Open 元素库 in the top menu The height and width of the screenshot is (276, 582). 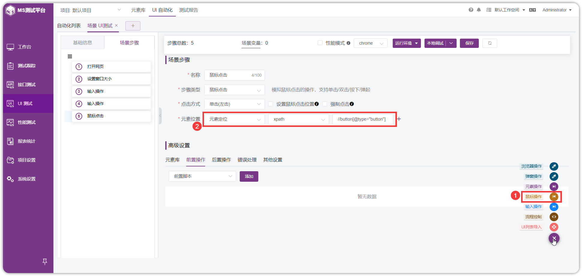[138, 10]
